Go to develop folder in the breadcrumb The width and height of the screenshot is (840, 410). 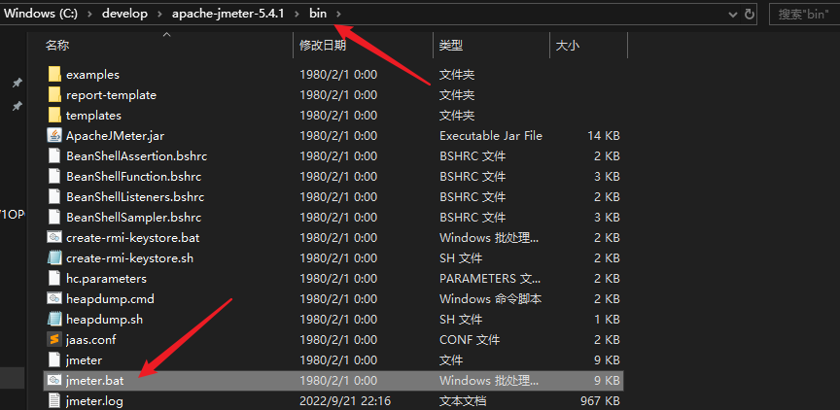[124, 14]
